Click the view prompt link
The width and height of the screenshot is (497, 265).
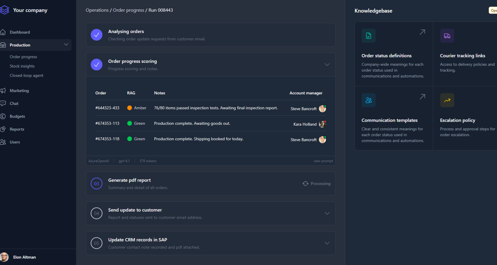point(323,161)
